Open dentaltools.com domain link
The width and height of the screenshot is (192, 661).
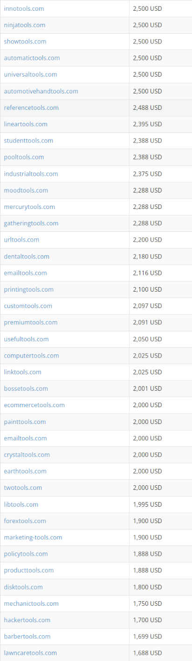point(27,256)
